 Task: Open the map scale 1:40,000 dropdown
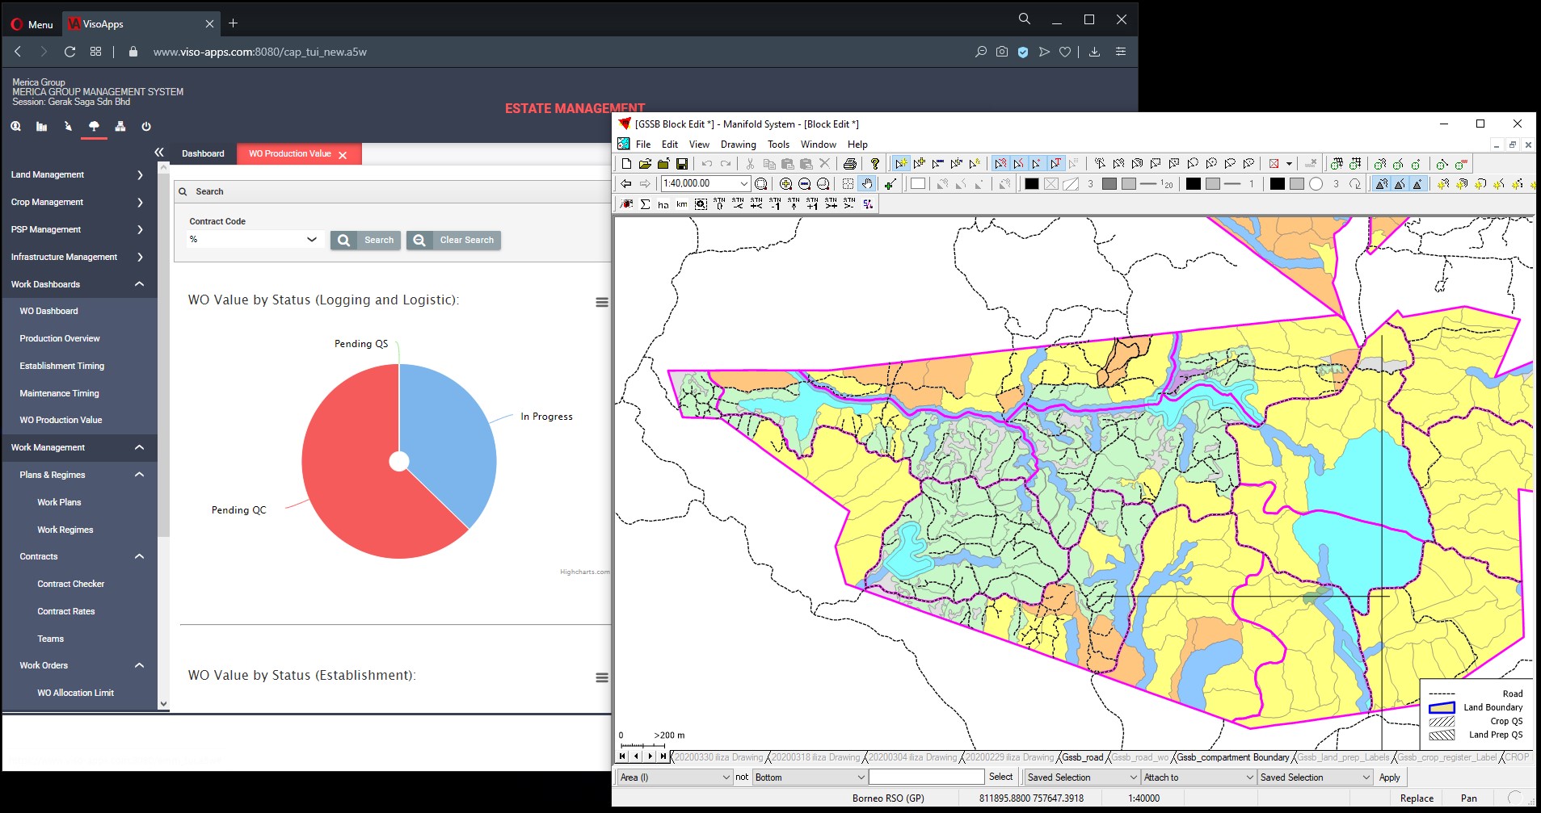pyautogui.click(x=744, y=184)
